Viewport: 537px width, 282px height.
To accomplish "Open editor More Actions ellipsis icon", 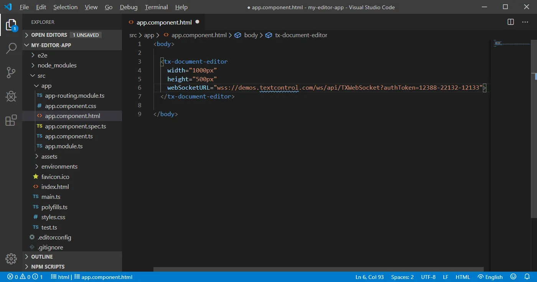I will 525,22.
